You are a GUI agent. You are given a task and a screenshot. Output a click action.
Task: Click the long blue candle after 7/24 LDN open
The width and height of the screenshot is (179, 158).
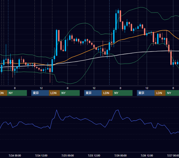57,43
